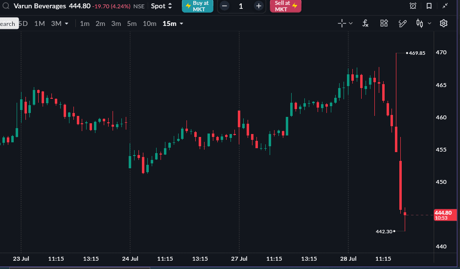Expand the chart type dropdown arrow

click(x=430, y=23)
